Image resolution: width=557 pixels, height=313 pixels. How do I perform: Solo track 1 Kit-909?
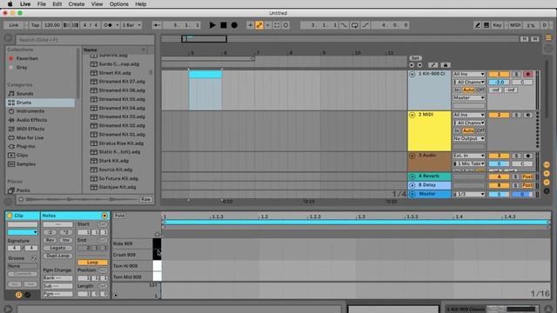pos(516,74)
